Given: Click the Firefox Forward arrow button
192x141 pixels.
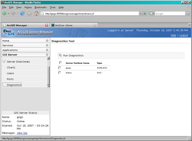Looking at the screenshot, I should [x=13, y=13].
